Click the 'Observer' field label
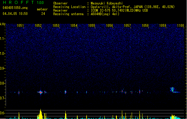The height and width of the screenshot is (119, 187). coord(60,3)
